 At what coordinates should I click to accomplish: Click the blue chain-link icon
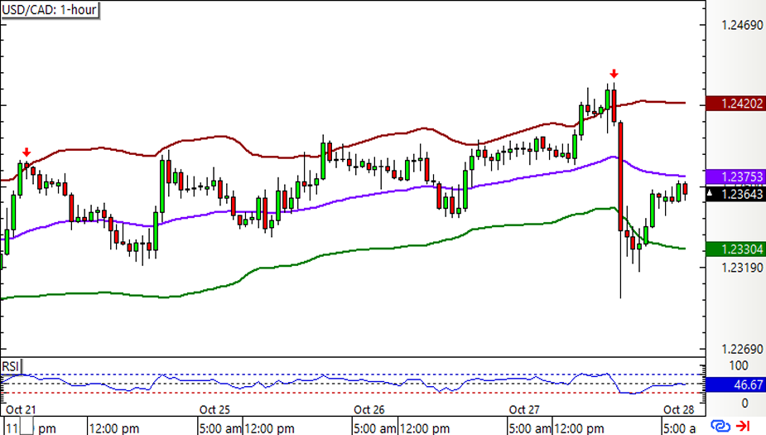pyautogui.click(x=720, y=426)
